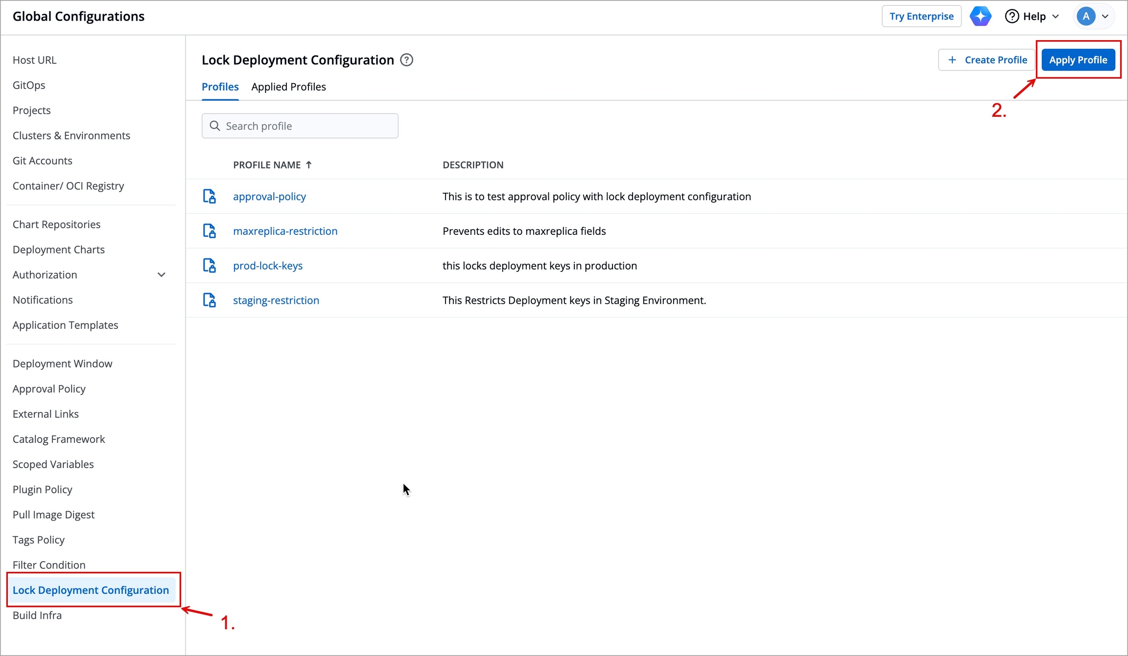
Task: Select the Profiles tab
Action: pos(220,87)
